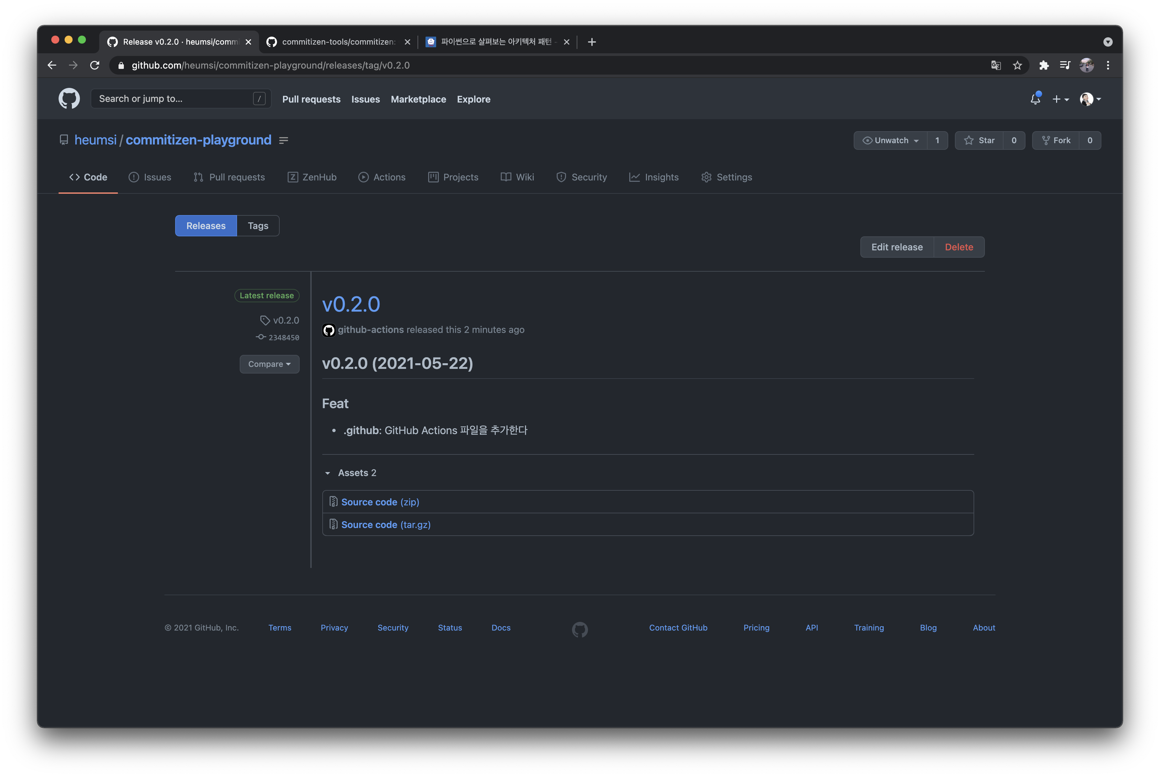Expand the Compare dropdown
This screenshot has height=777, width=1160.
(269, 364)
